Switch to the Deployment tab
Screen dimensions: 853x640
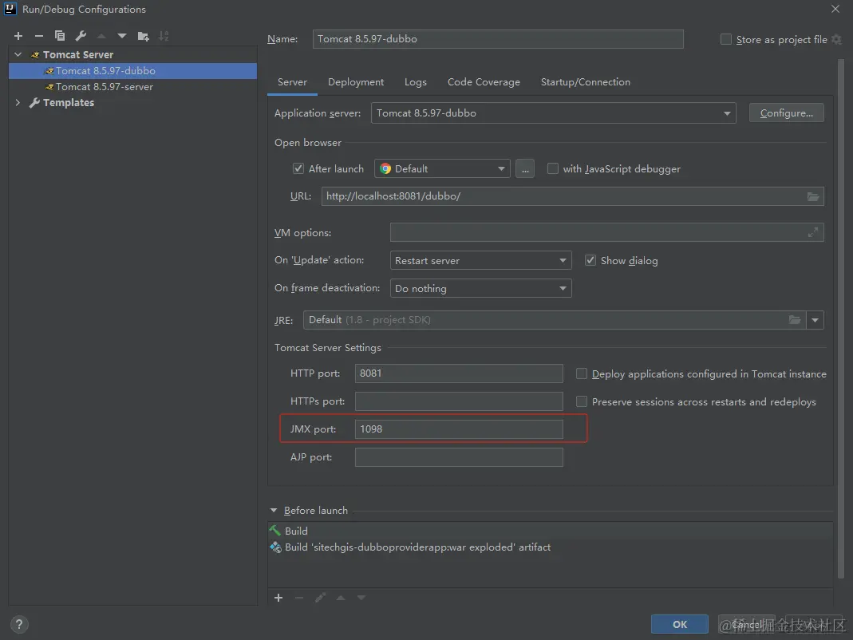(356, 82)
